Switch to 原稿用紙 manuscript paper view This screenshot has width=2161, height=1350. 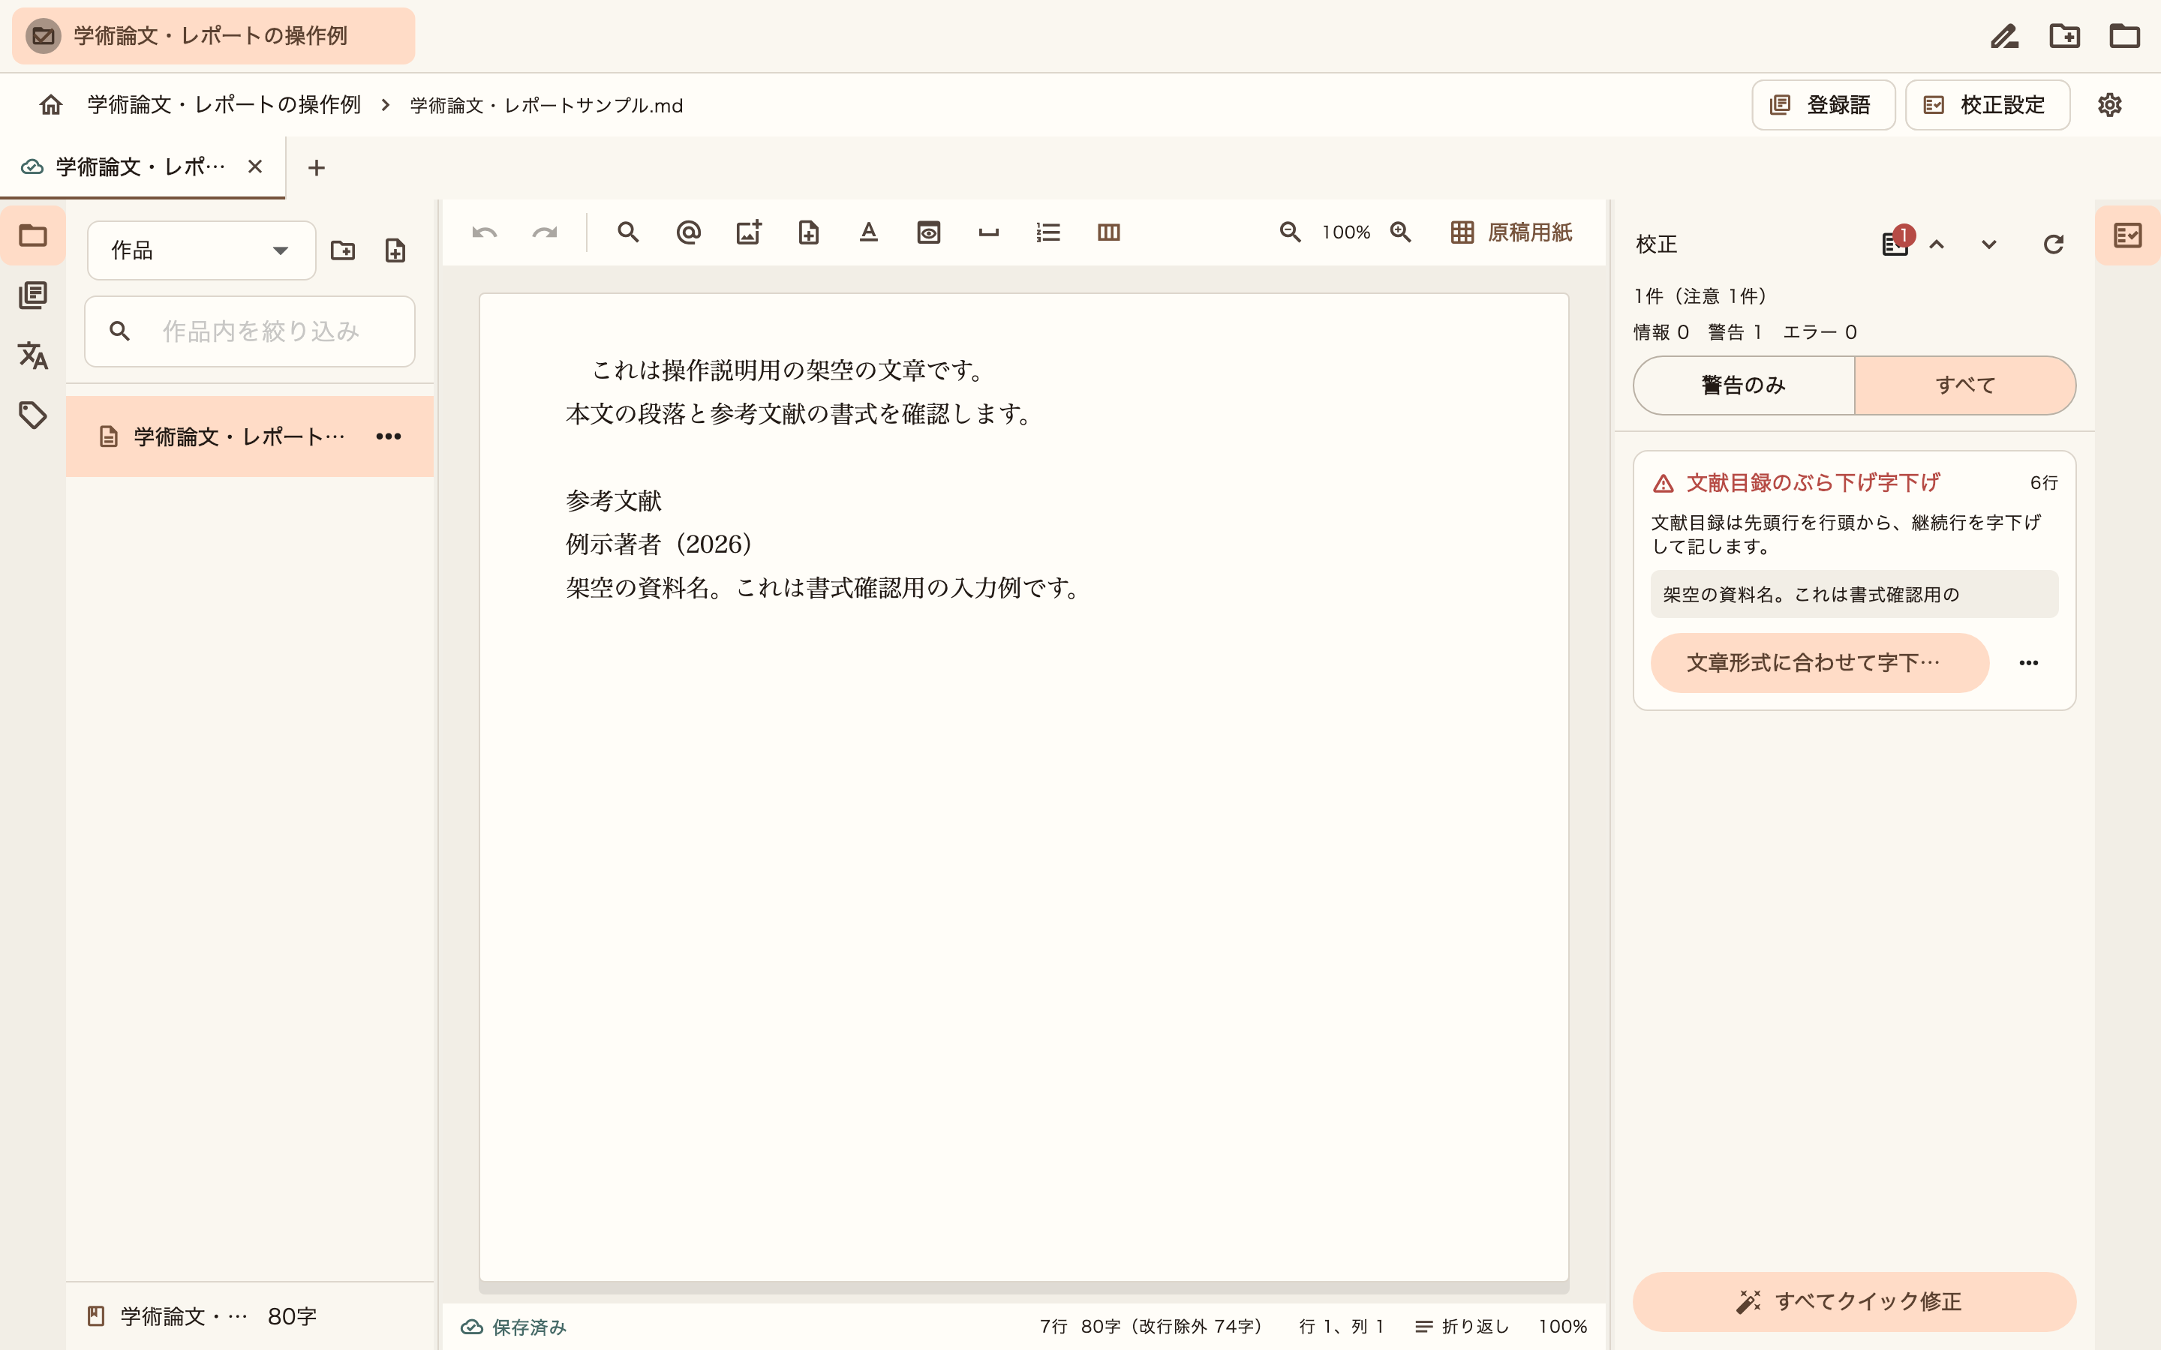[x=1511, y=232]
